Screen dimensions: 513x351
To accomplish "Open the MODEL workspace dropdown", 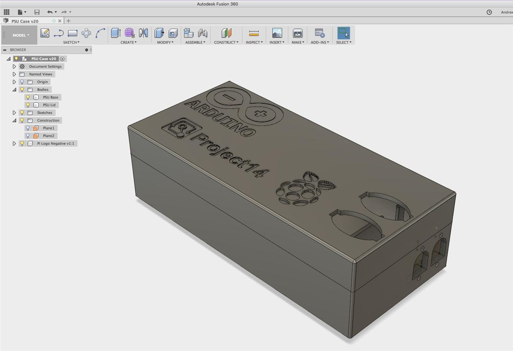I will [x=21, y=35].
